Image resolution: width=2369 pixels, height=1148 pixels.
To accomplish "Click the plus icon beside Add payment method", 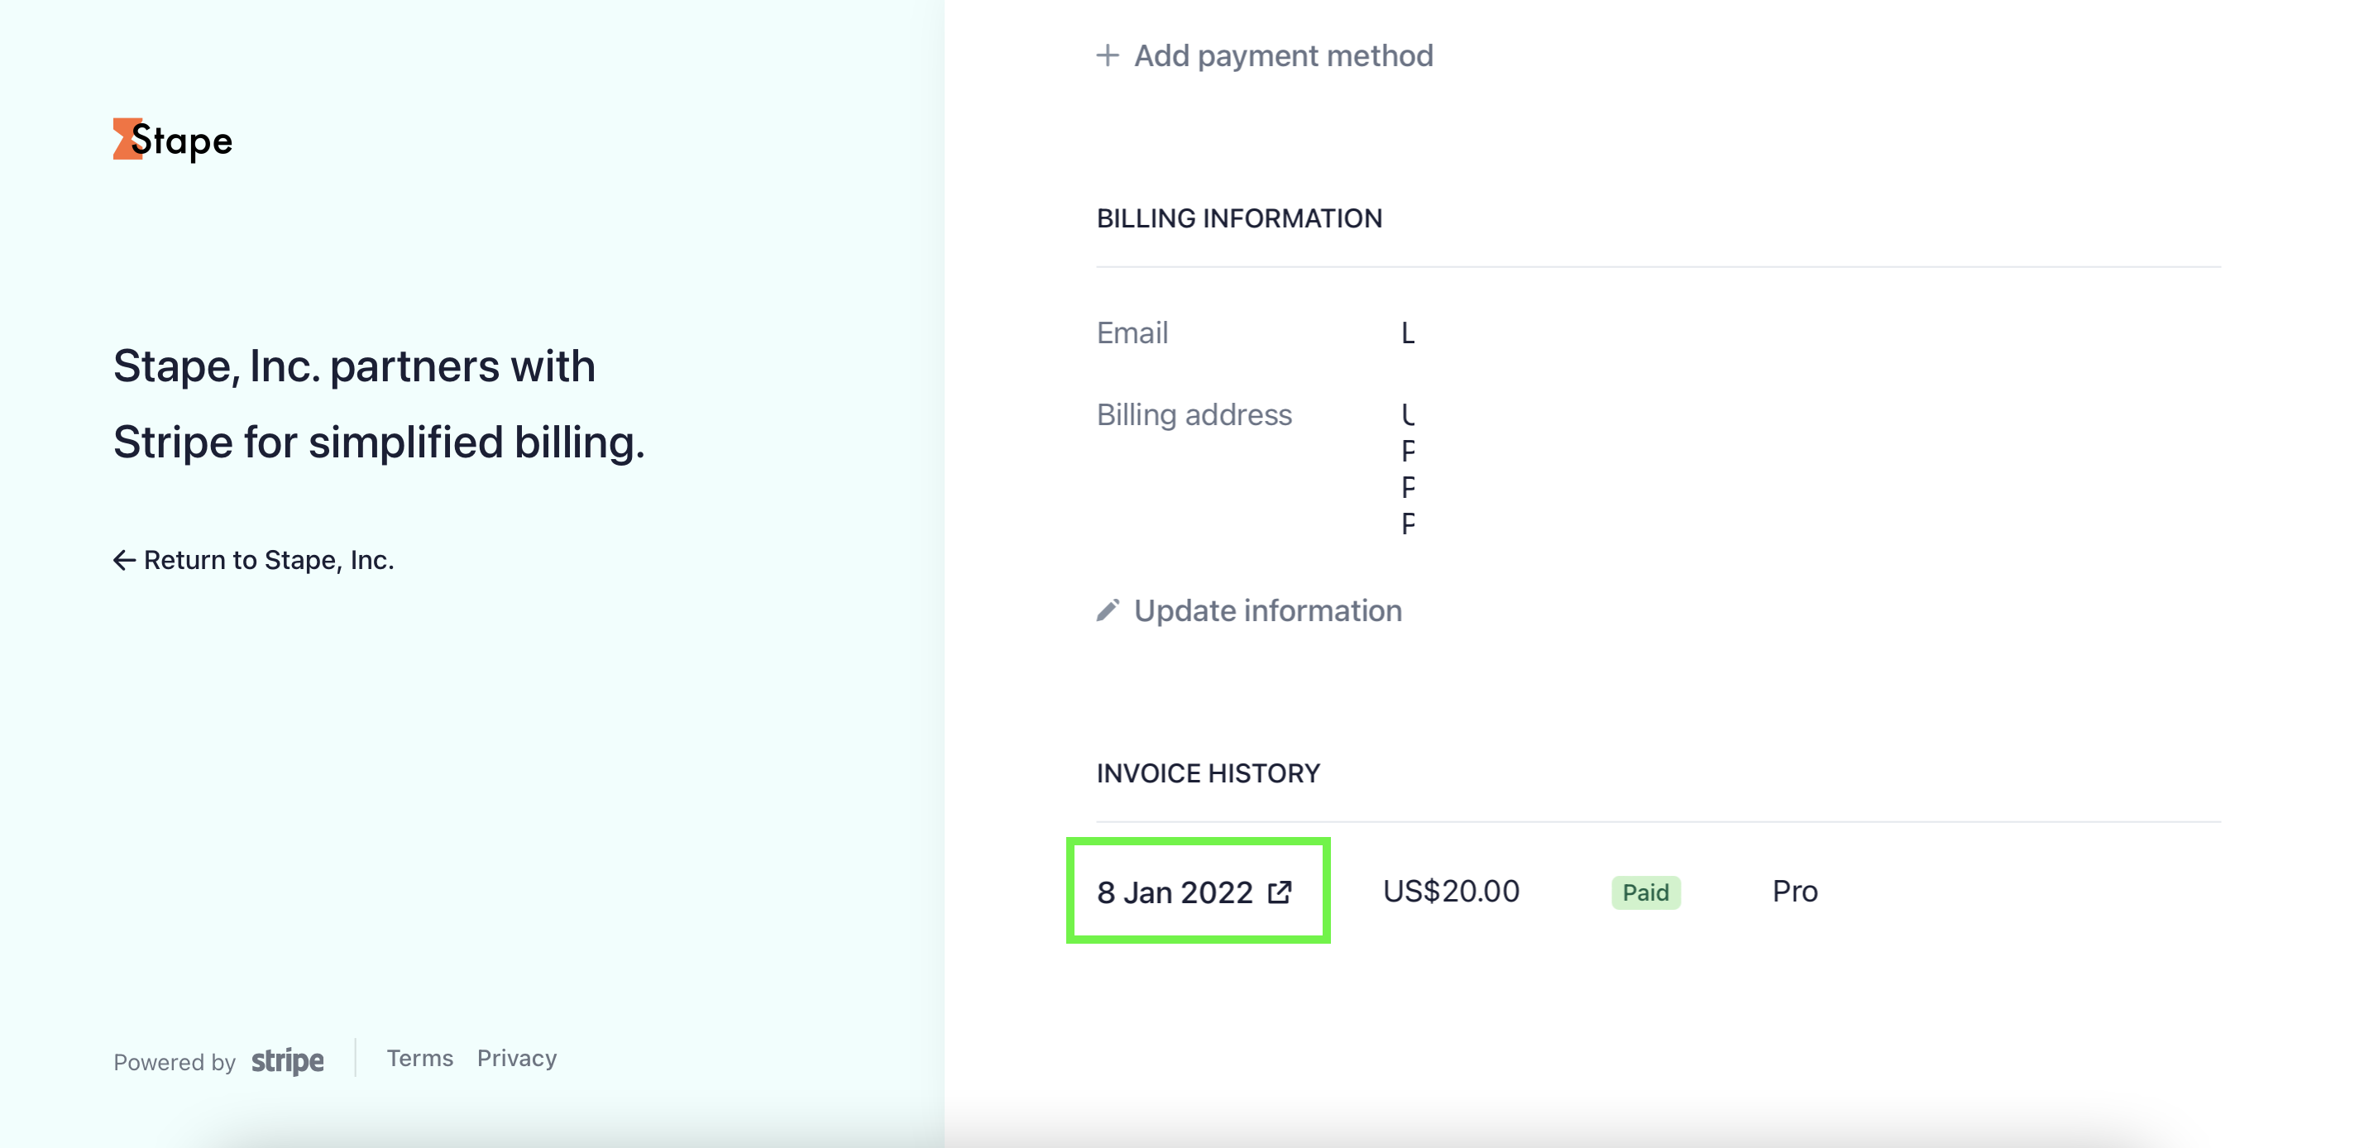I will pos(1108,55).
